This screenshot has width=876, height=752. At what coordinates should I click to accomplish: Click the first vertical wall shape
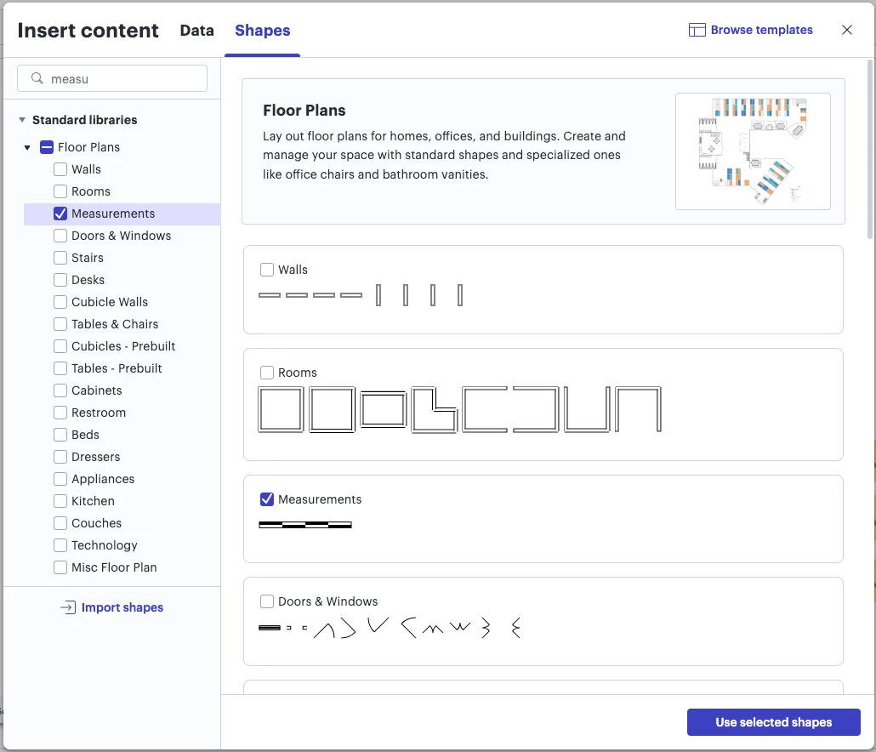(x=378, y=295)
